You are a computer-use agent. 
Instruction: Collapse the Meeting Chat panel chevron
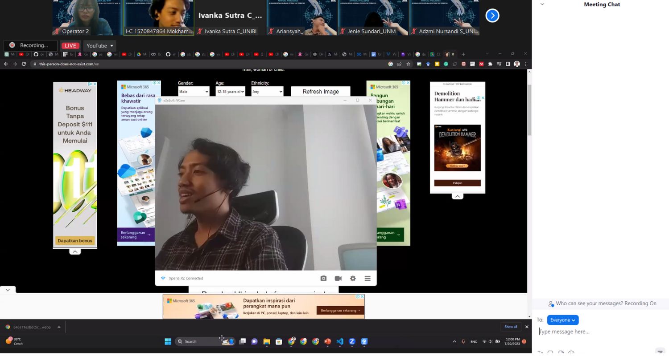(x=542, y=4)
